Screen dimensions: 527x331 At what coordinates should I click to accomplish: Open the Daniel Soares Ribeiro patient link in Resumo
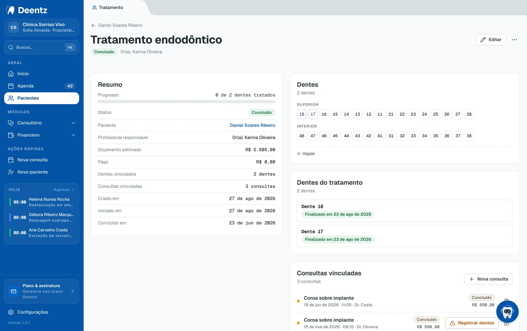[x=253, y=125]
